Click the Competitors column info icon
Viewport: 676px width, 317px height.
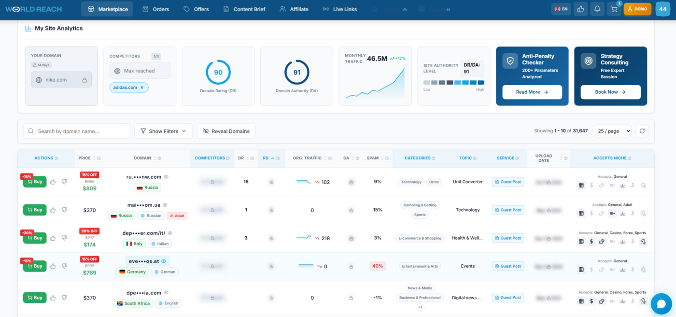pos(229,158)
